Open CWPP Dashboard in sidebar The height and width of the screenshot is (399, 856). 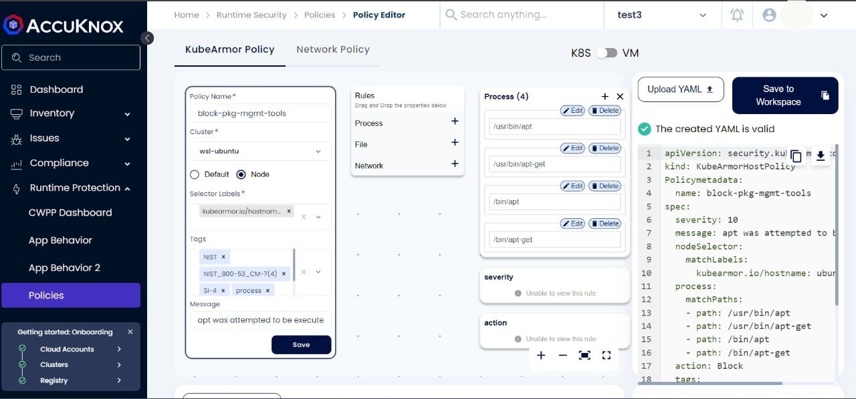pyautogui.click(x=70, y=212)
